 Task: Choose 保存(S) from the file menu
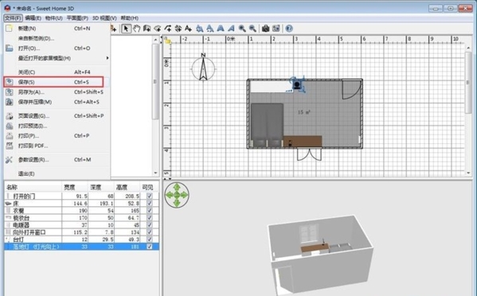pos(54,82)
